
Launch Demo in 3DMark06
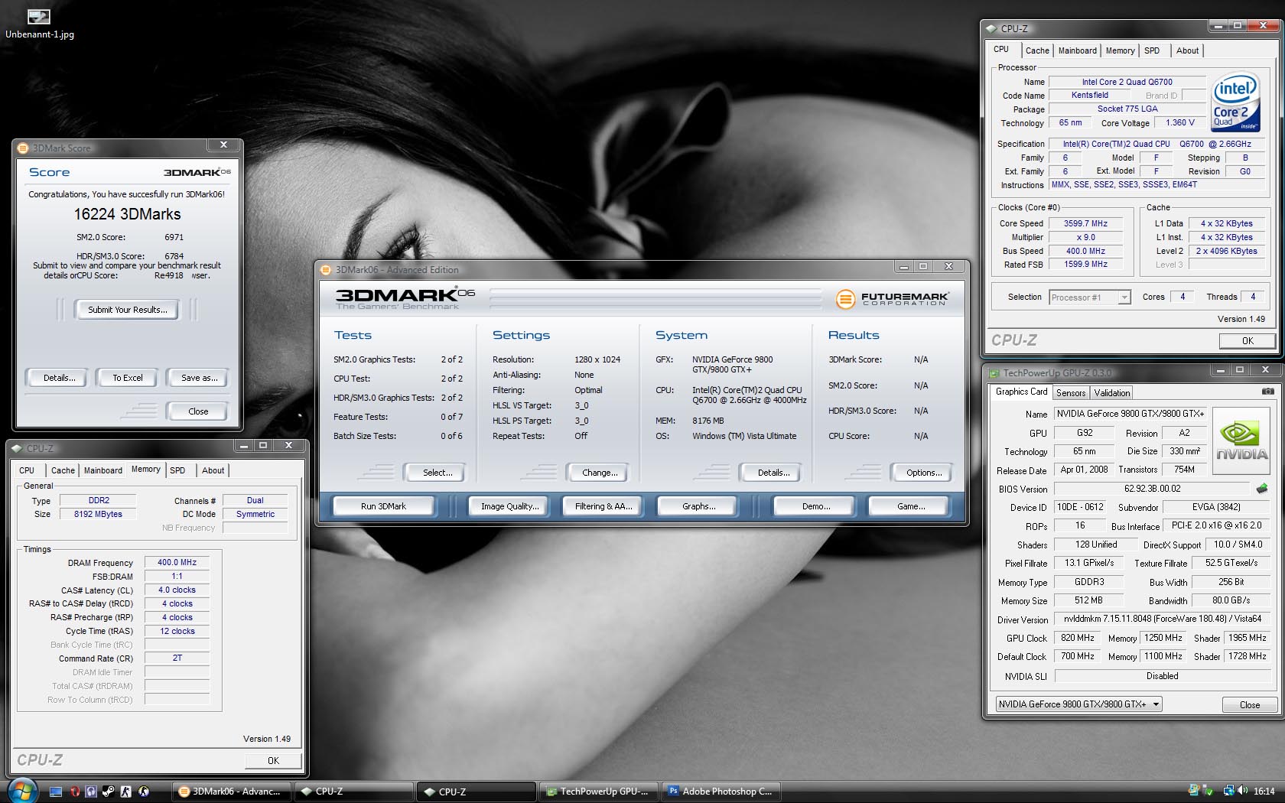click(x=816, y=506)
